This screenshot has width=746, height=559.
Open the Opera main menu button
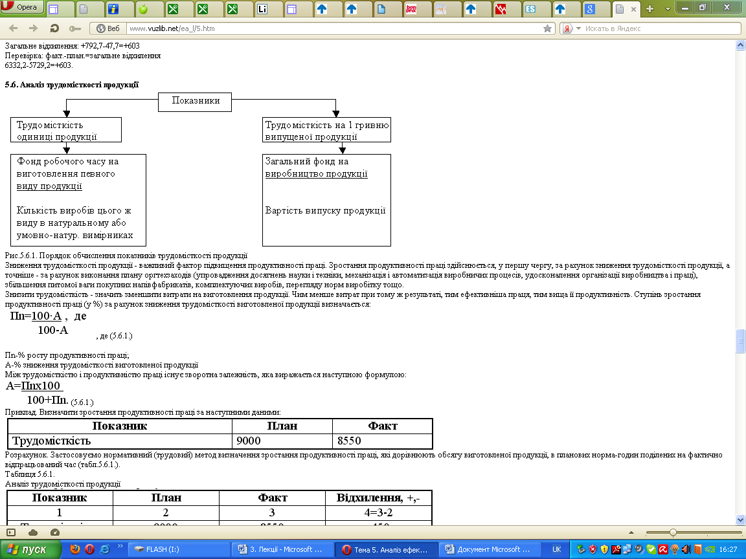(22, 7)
